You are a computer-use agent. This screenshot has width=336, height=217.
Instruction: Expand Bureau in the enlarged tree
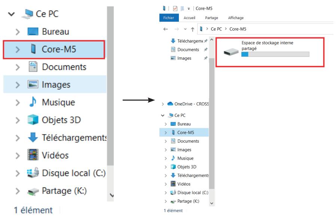18,32
